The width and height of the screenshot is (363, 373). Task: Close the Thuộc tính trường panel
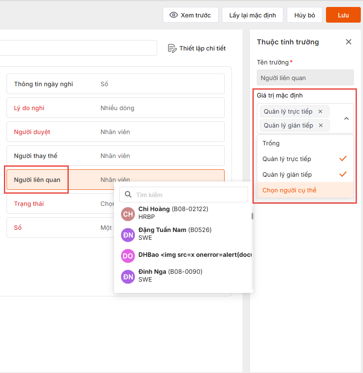click(348, 42)
